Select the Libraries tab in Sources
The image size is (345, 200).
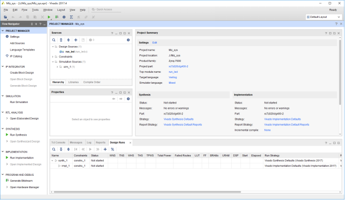point(73,82)
